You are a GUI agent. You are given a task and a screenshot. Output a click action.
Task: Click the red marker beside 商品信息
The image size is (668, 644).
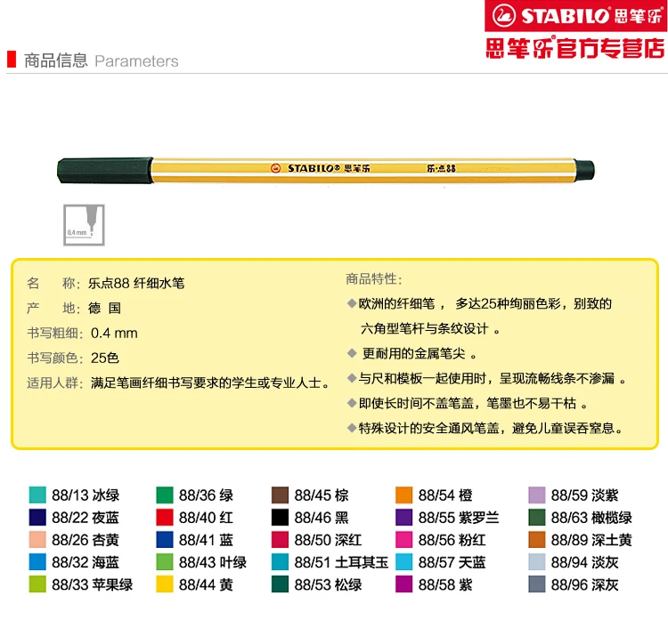[12, 60]
